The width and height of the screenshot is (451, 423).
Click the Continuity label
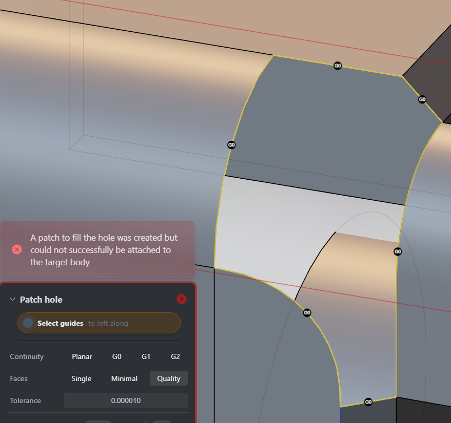click(x=27, y=356)
